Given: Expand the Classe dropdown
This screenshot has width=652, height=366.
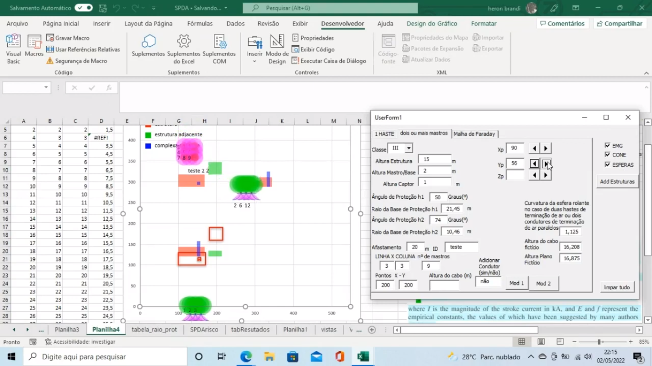Looking at the screenshot, I should coord(409,149).
